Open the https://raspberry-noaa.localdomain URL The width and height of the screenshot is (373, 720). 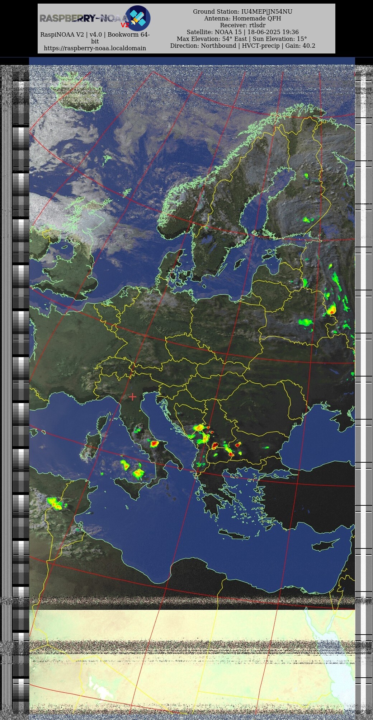[95, 48]
